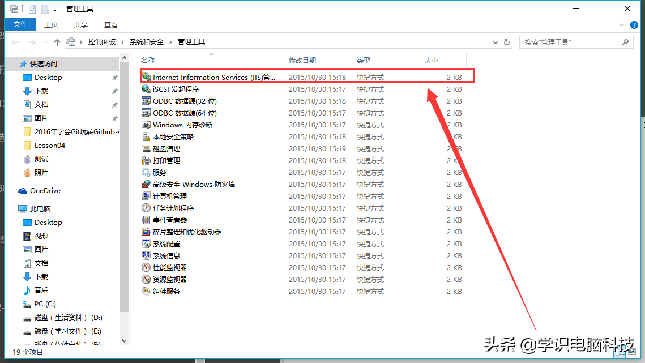
Task: Open pinned 文档 under quick access
Action: pos(41,105)
